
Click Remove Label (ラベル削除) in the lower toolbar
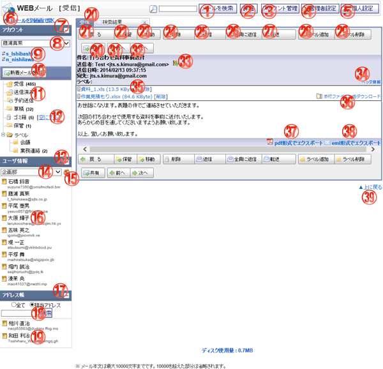(353, 159)
